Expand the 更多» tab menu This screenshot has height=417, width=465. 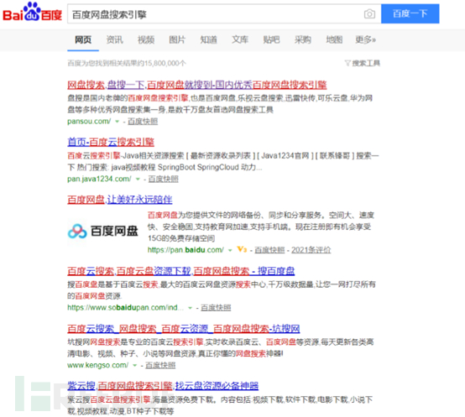click(x=365, y=39)
